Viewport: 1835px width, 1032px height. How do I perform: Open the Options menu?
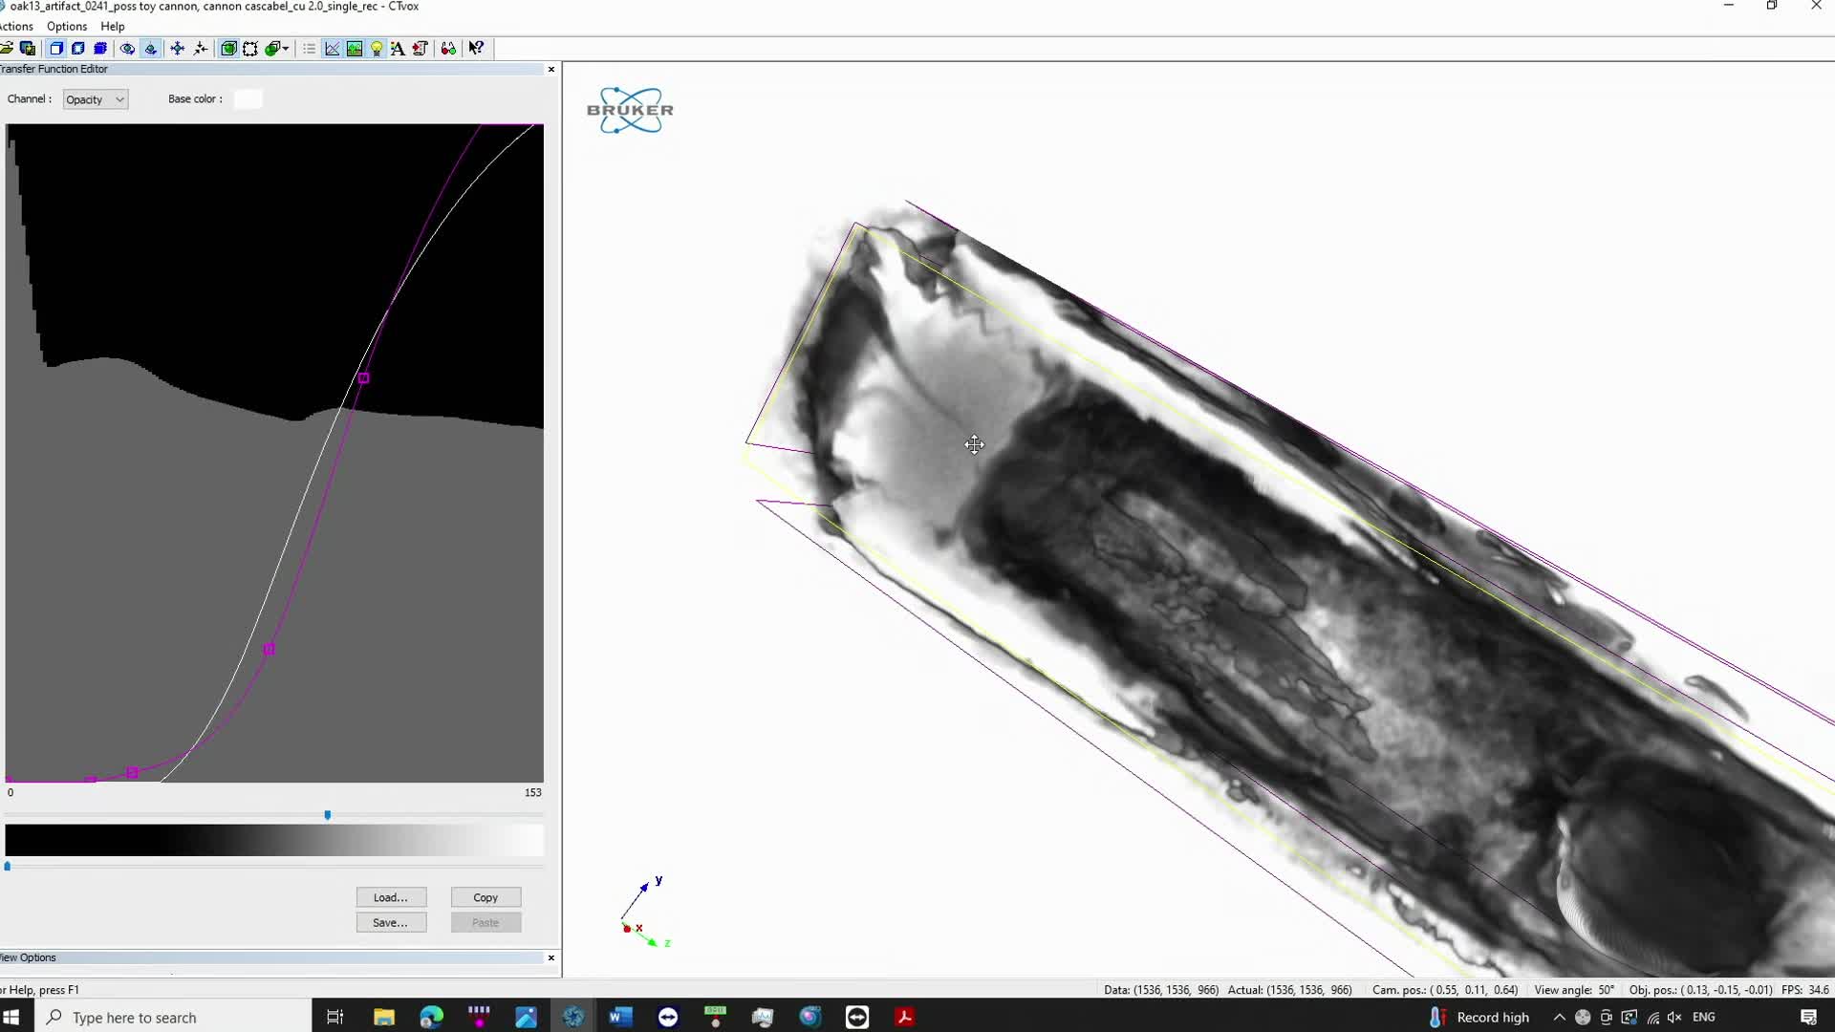click(x=67, y=26)
